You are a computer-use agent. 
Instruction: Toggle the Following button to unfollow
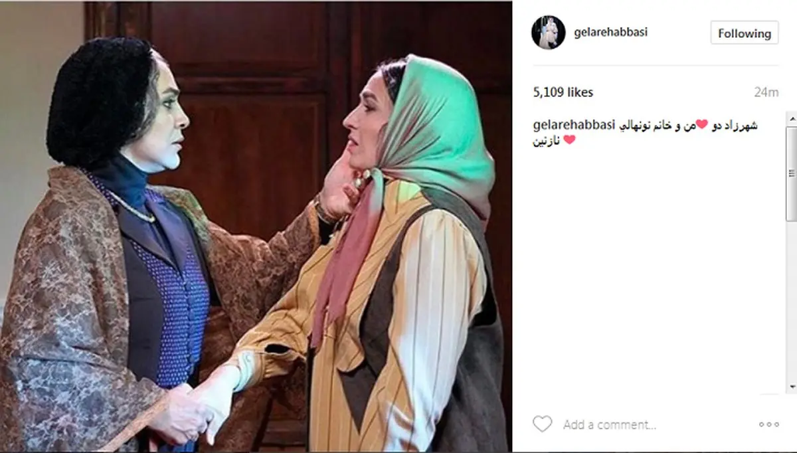(x=745, y=33)
